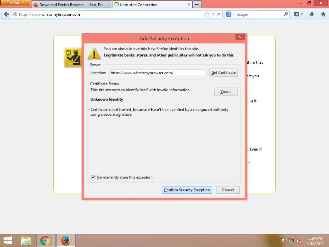Click the site identity globe icon
329x247 pixels.
click(15, 14)
